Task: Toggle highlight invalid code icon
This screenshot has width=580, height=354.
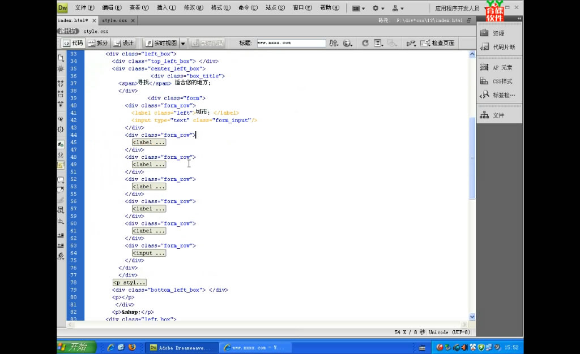Action: click(x=61, y=154)
